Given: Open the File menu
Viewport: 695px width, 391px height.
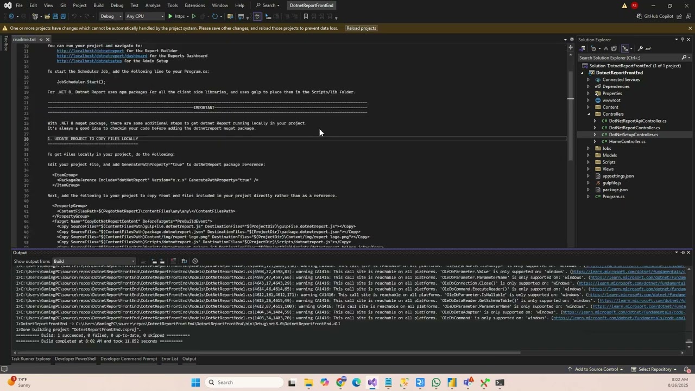Looking at the screenshot, I should [19, 5].
